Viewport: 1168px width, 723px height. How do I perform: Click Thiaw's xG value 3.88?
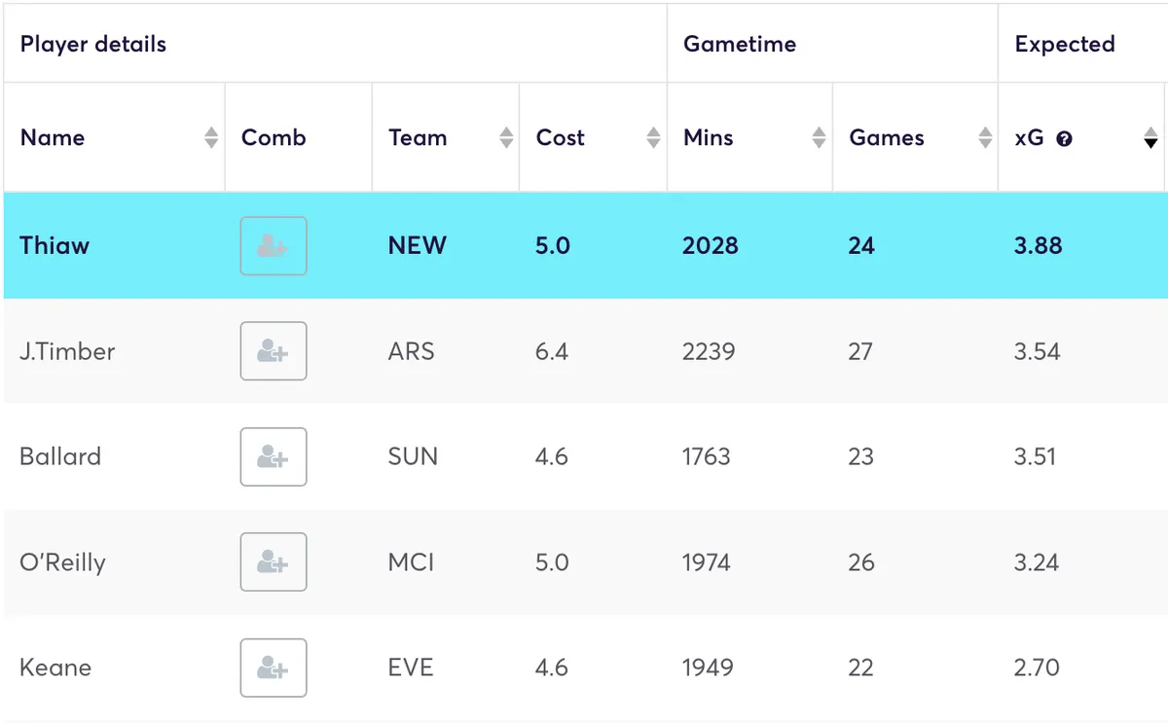pyautogui.click(x=1038, y=245)
